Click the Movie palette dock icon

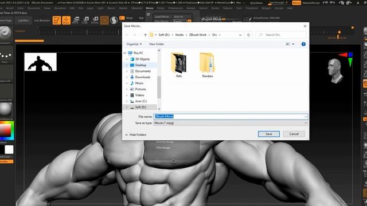148,14
